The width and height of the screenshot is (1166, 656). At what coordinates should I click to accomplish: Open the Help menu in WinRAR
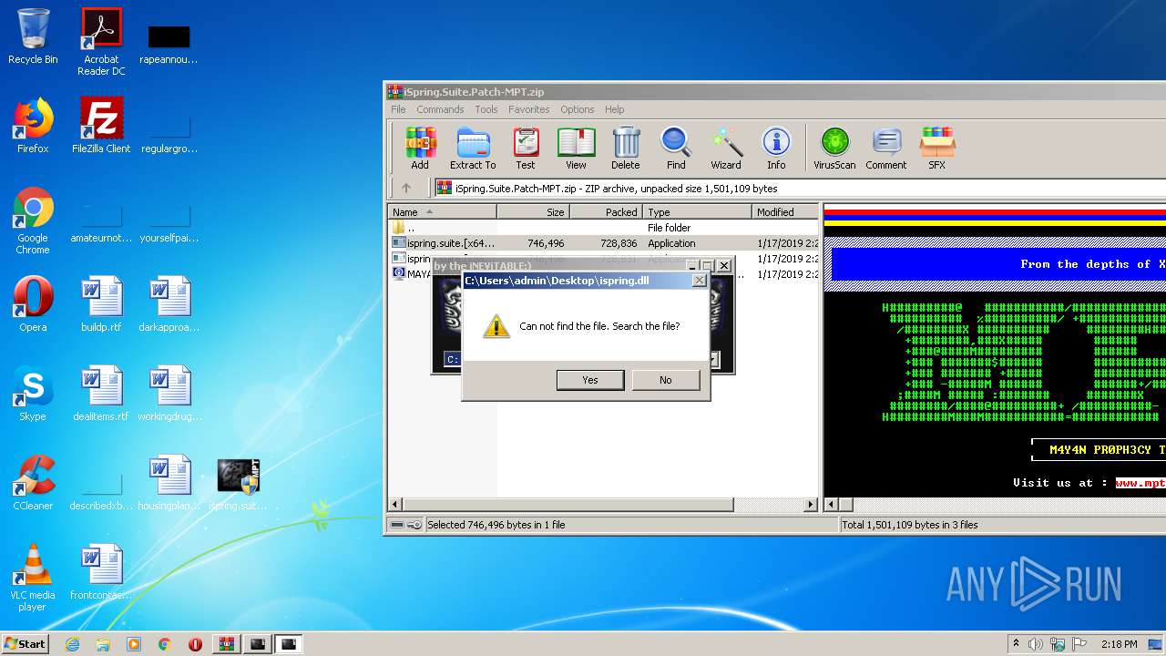615,109
